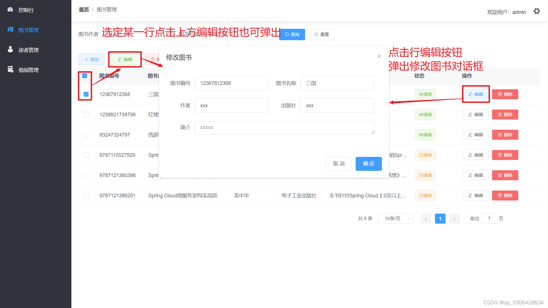Screen dimensions: 548x308
Task: Click 编辑 in row 12367812368
Action: pyautogui.click(x=476, y=94)
